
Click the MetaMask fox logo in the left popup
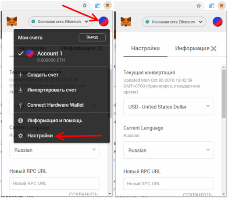tap(12, 21)
